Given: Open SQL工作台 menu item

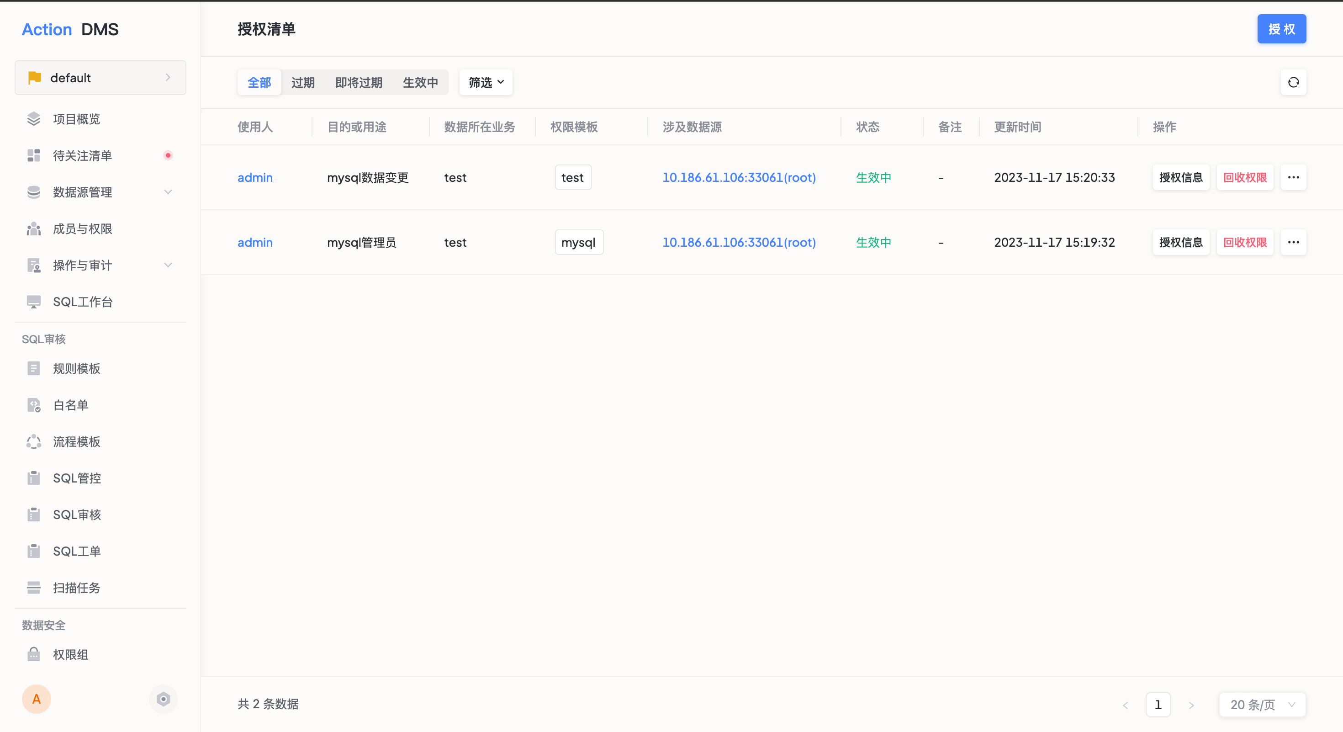Looking at the screenshot, I should 100,302.
